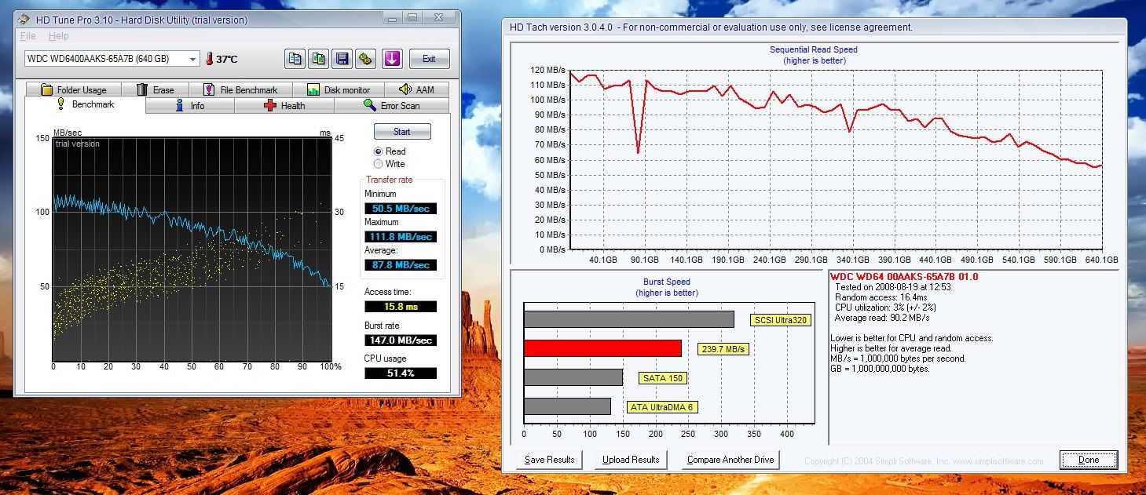Click the 111.8 MB/sec maximum value
This screenshot has height=495, width=1146.
401,237
